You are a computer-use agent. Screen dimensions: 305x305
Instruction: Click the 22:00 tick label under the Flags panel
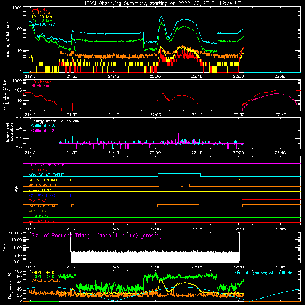(x=155, y=229)
